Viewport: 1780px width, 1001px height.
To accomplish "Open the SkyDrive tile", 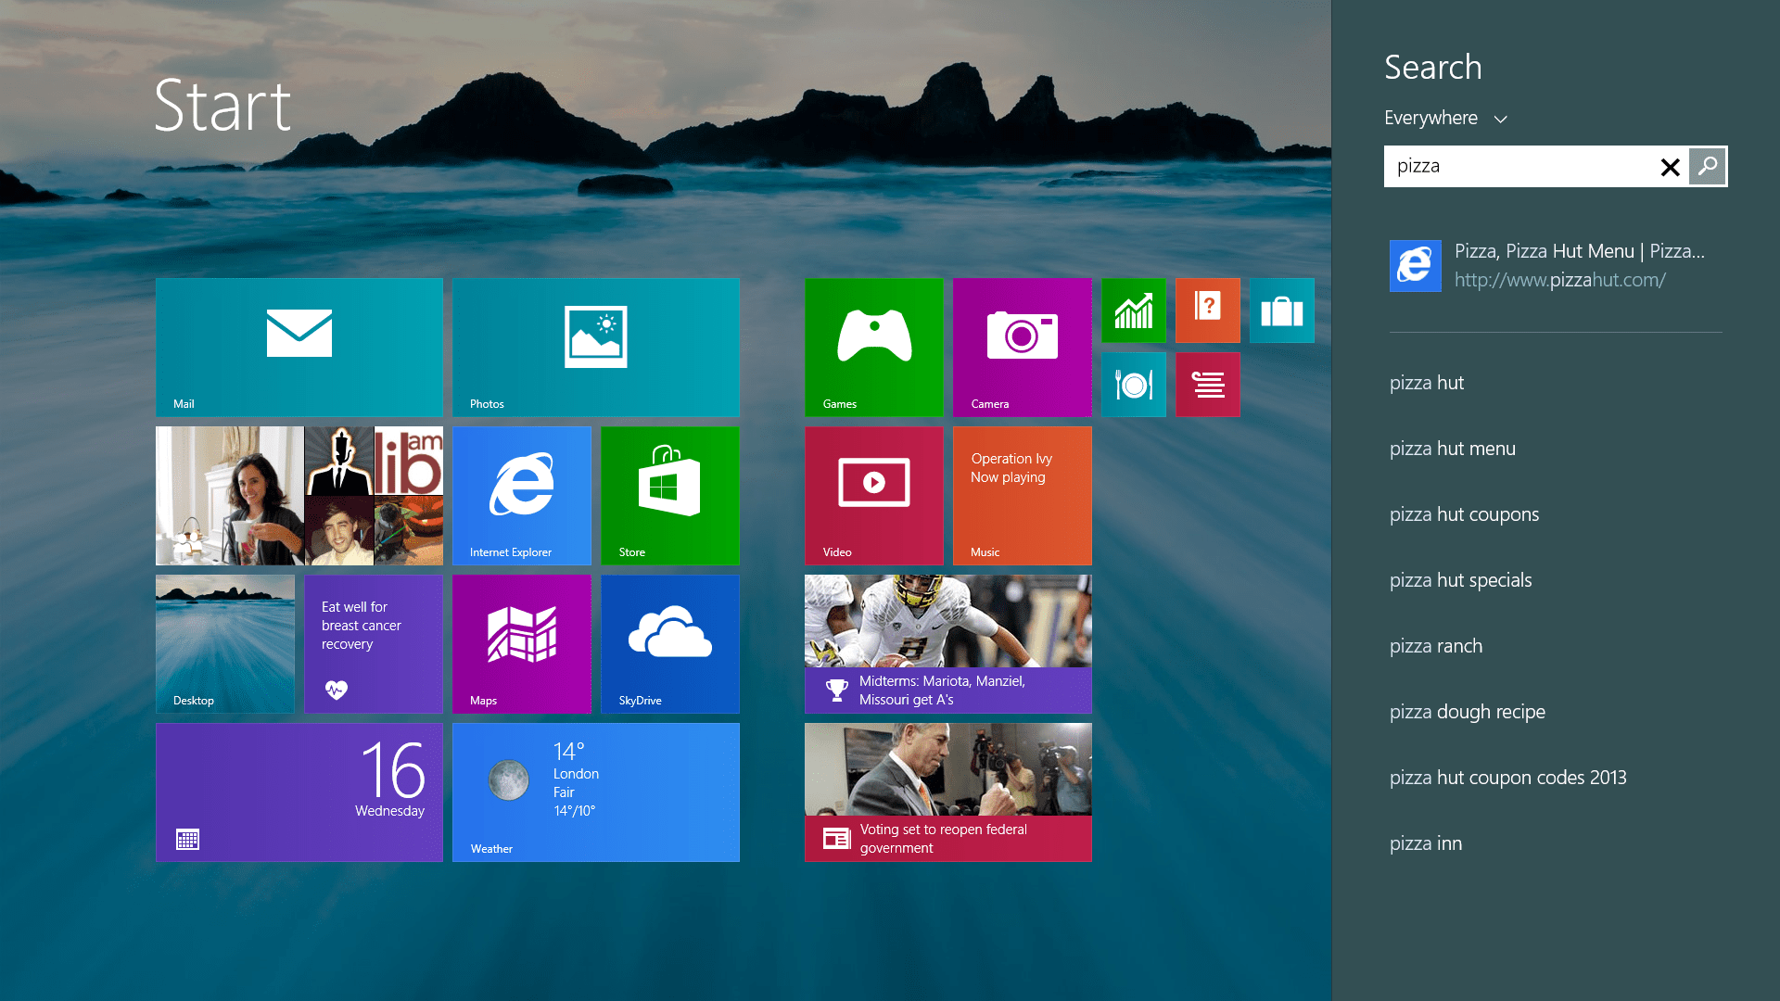I will 669,643.
